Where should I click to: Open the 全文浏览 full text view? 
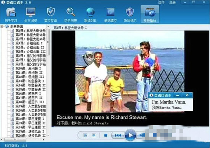(x=31, y=15)
